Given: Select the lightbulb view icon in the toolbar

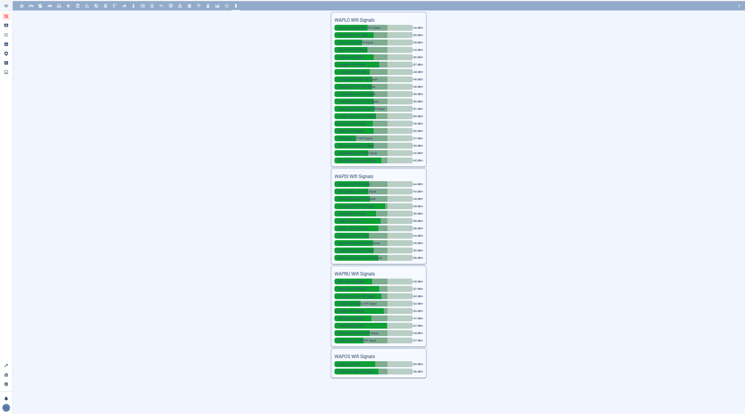Looking at the screenshot, I should pyautogui.click(x=68, y=6).
